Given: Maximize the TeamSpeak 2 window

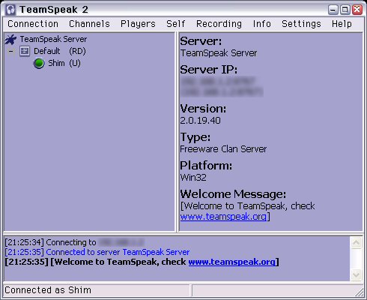Looking at the screenshot, I should coord(345,10).
